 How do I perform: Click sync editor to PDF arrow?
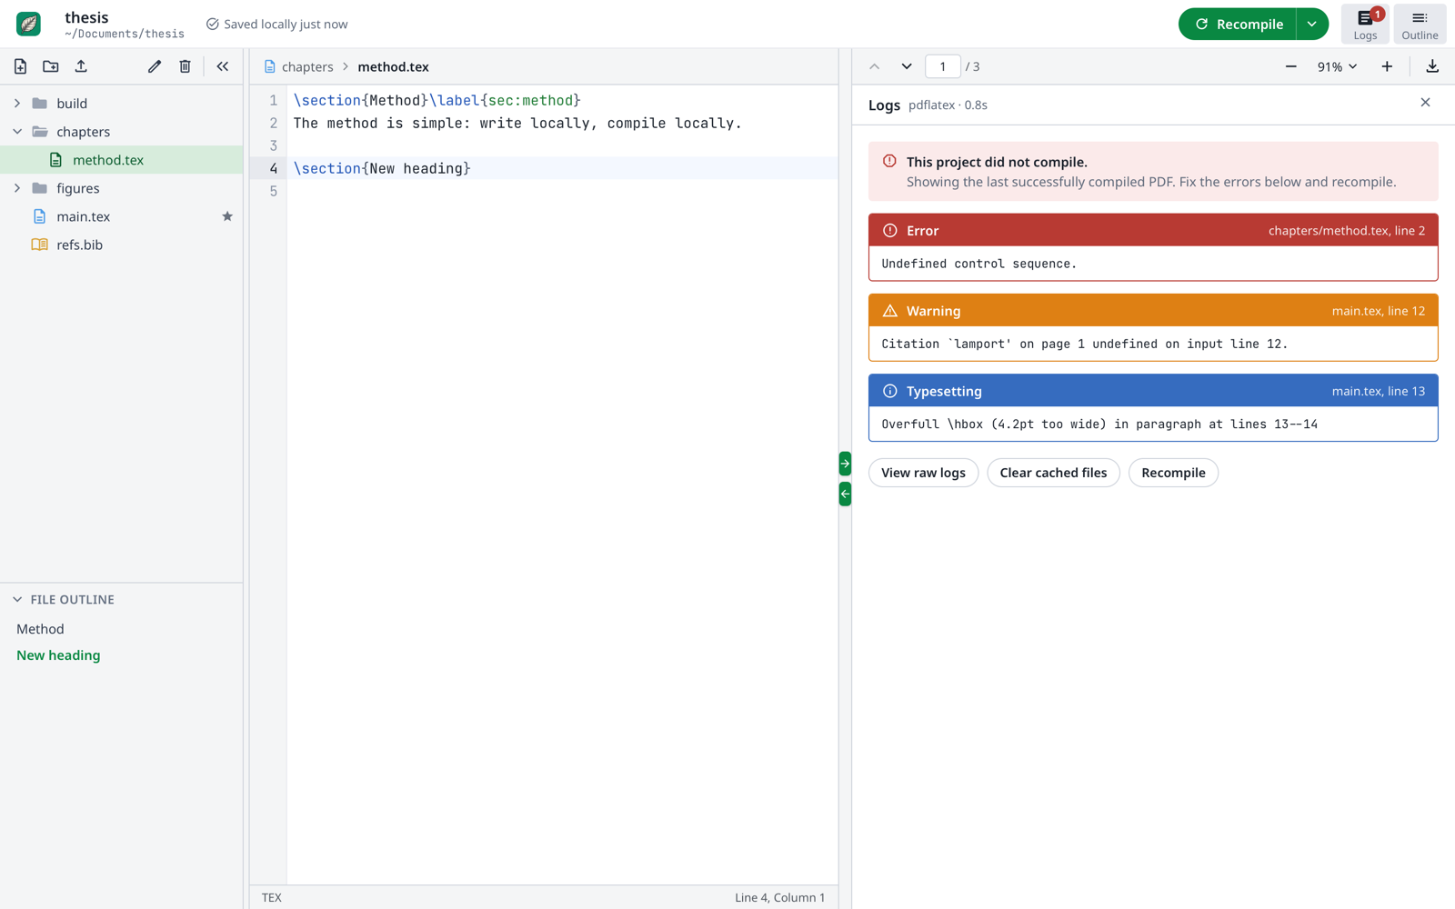coord(845,464)
